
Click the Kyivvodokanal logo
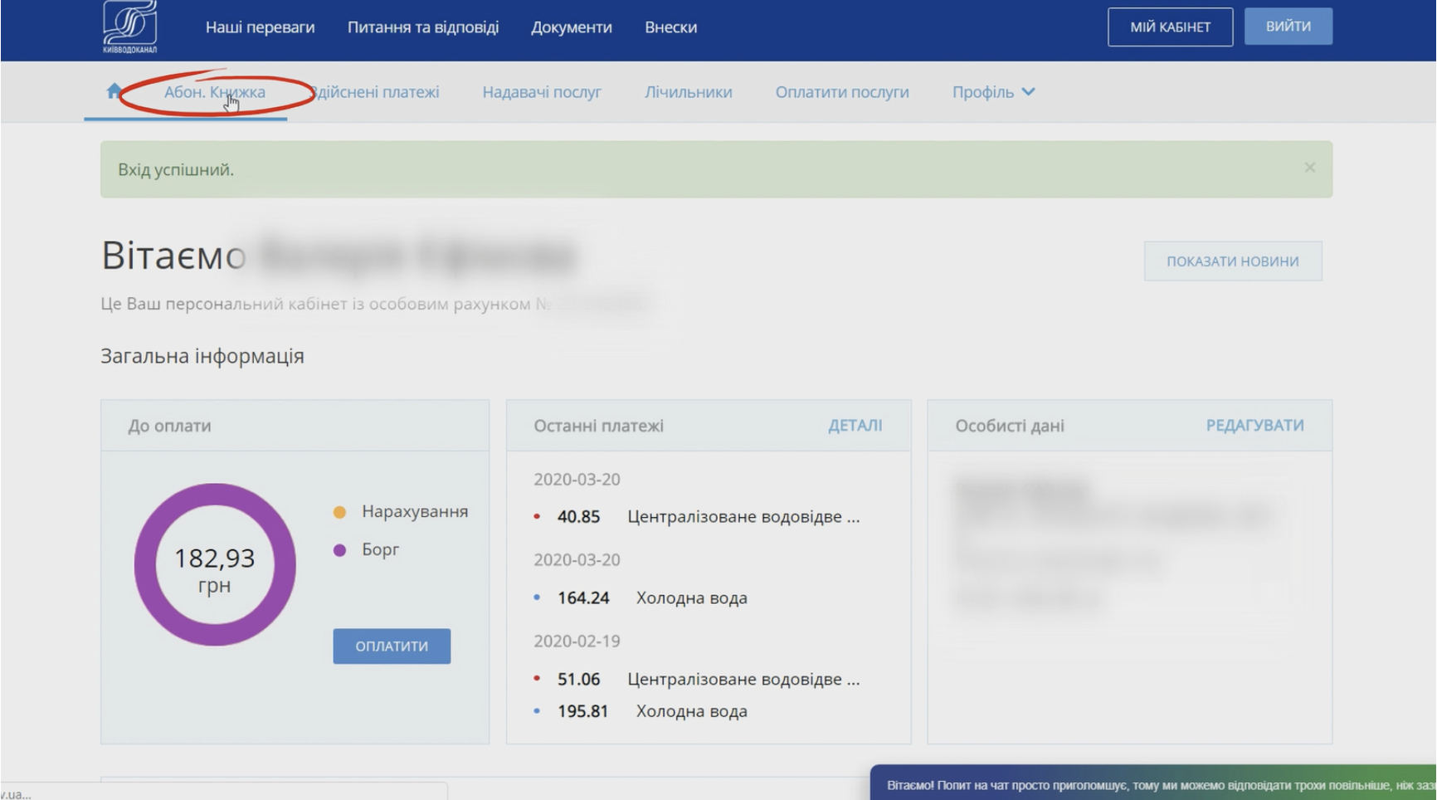tap(130, 27)
